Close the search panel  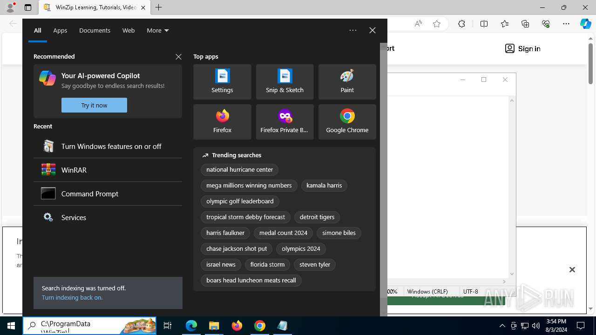click(372, 30)
